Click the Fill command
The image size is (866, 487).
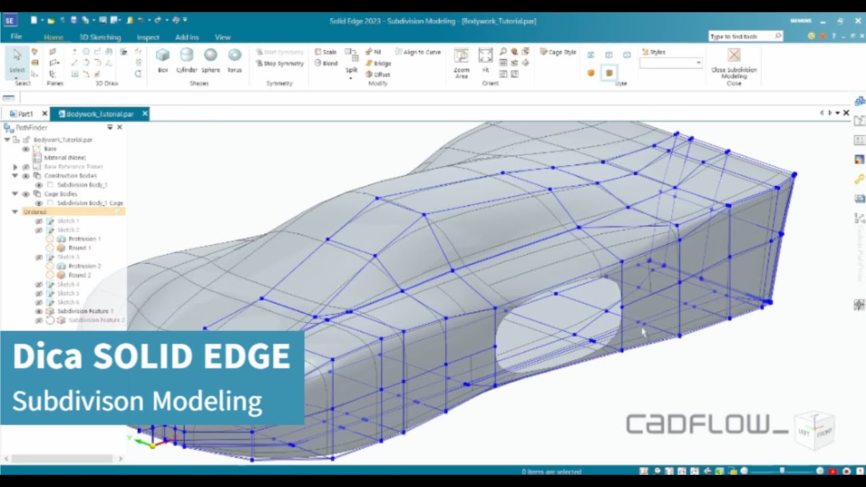click(373, 52)
